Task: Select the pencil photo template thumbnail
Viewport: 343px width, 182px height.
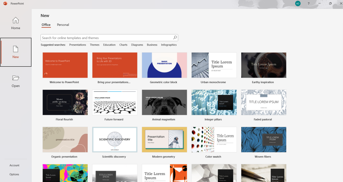Action: click(264, 173)
